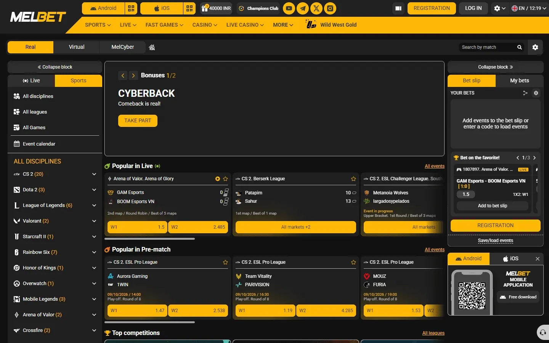549x343 pixels.
Task: Switch to the Bet slip tab
Action: [472, 81]
